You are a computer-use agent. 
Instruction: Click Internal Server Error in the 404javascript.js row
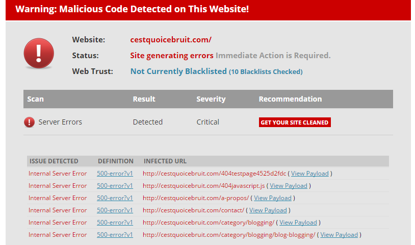pyautogui.click(x=58, y=186)
